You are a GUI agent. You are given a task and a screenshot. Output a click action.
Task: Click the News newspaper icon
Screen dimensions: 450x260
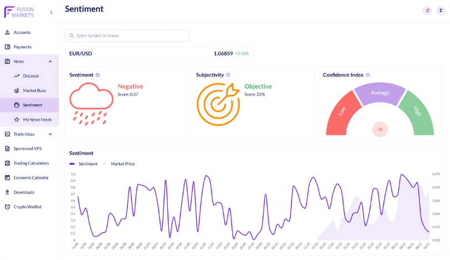[x=7, y=62]
